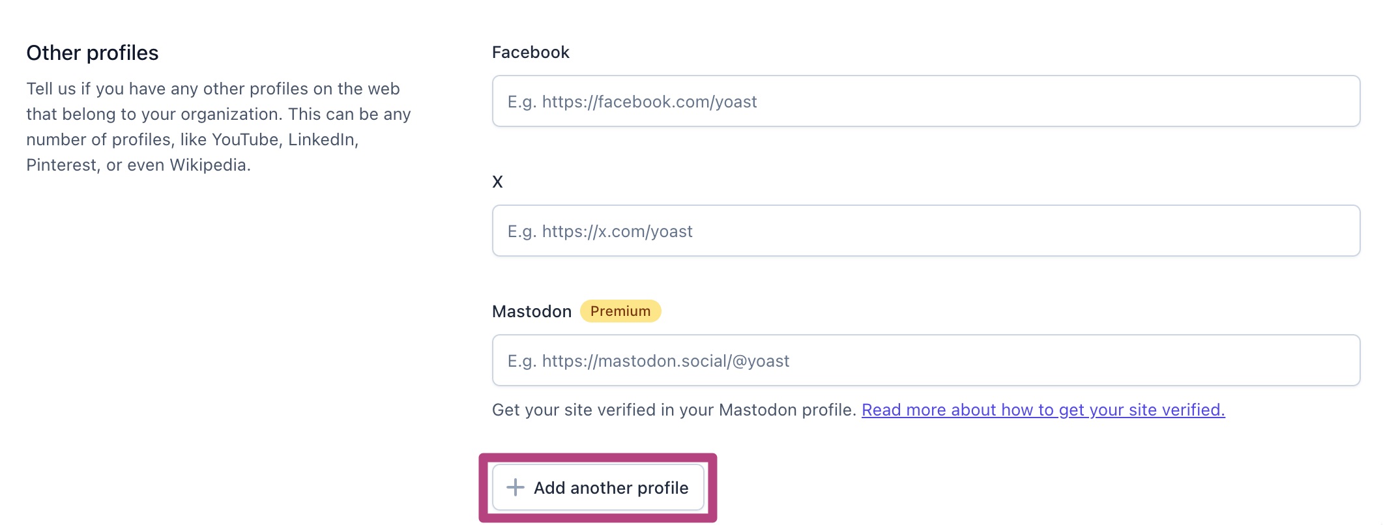Click the Other profiles section heading

click(x=93, y=53)
